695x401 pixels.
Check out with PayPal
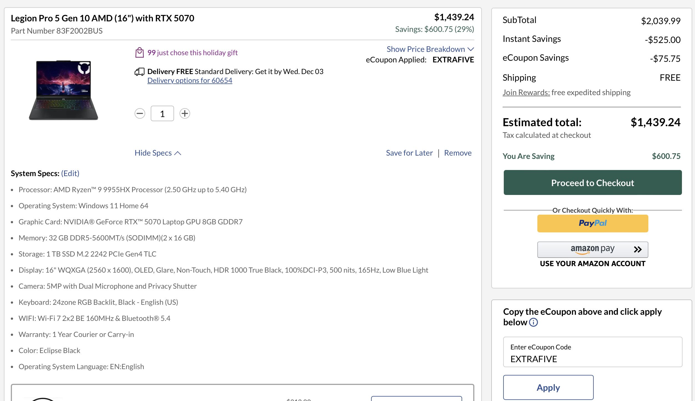(593, 223)
